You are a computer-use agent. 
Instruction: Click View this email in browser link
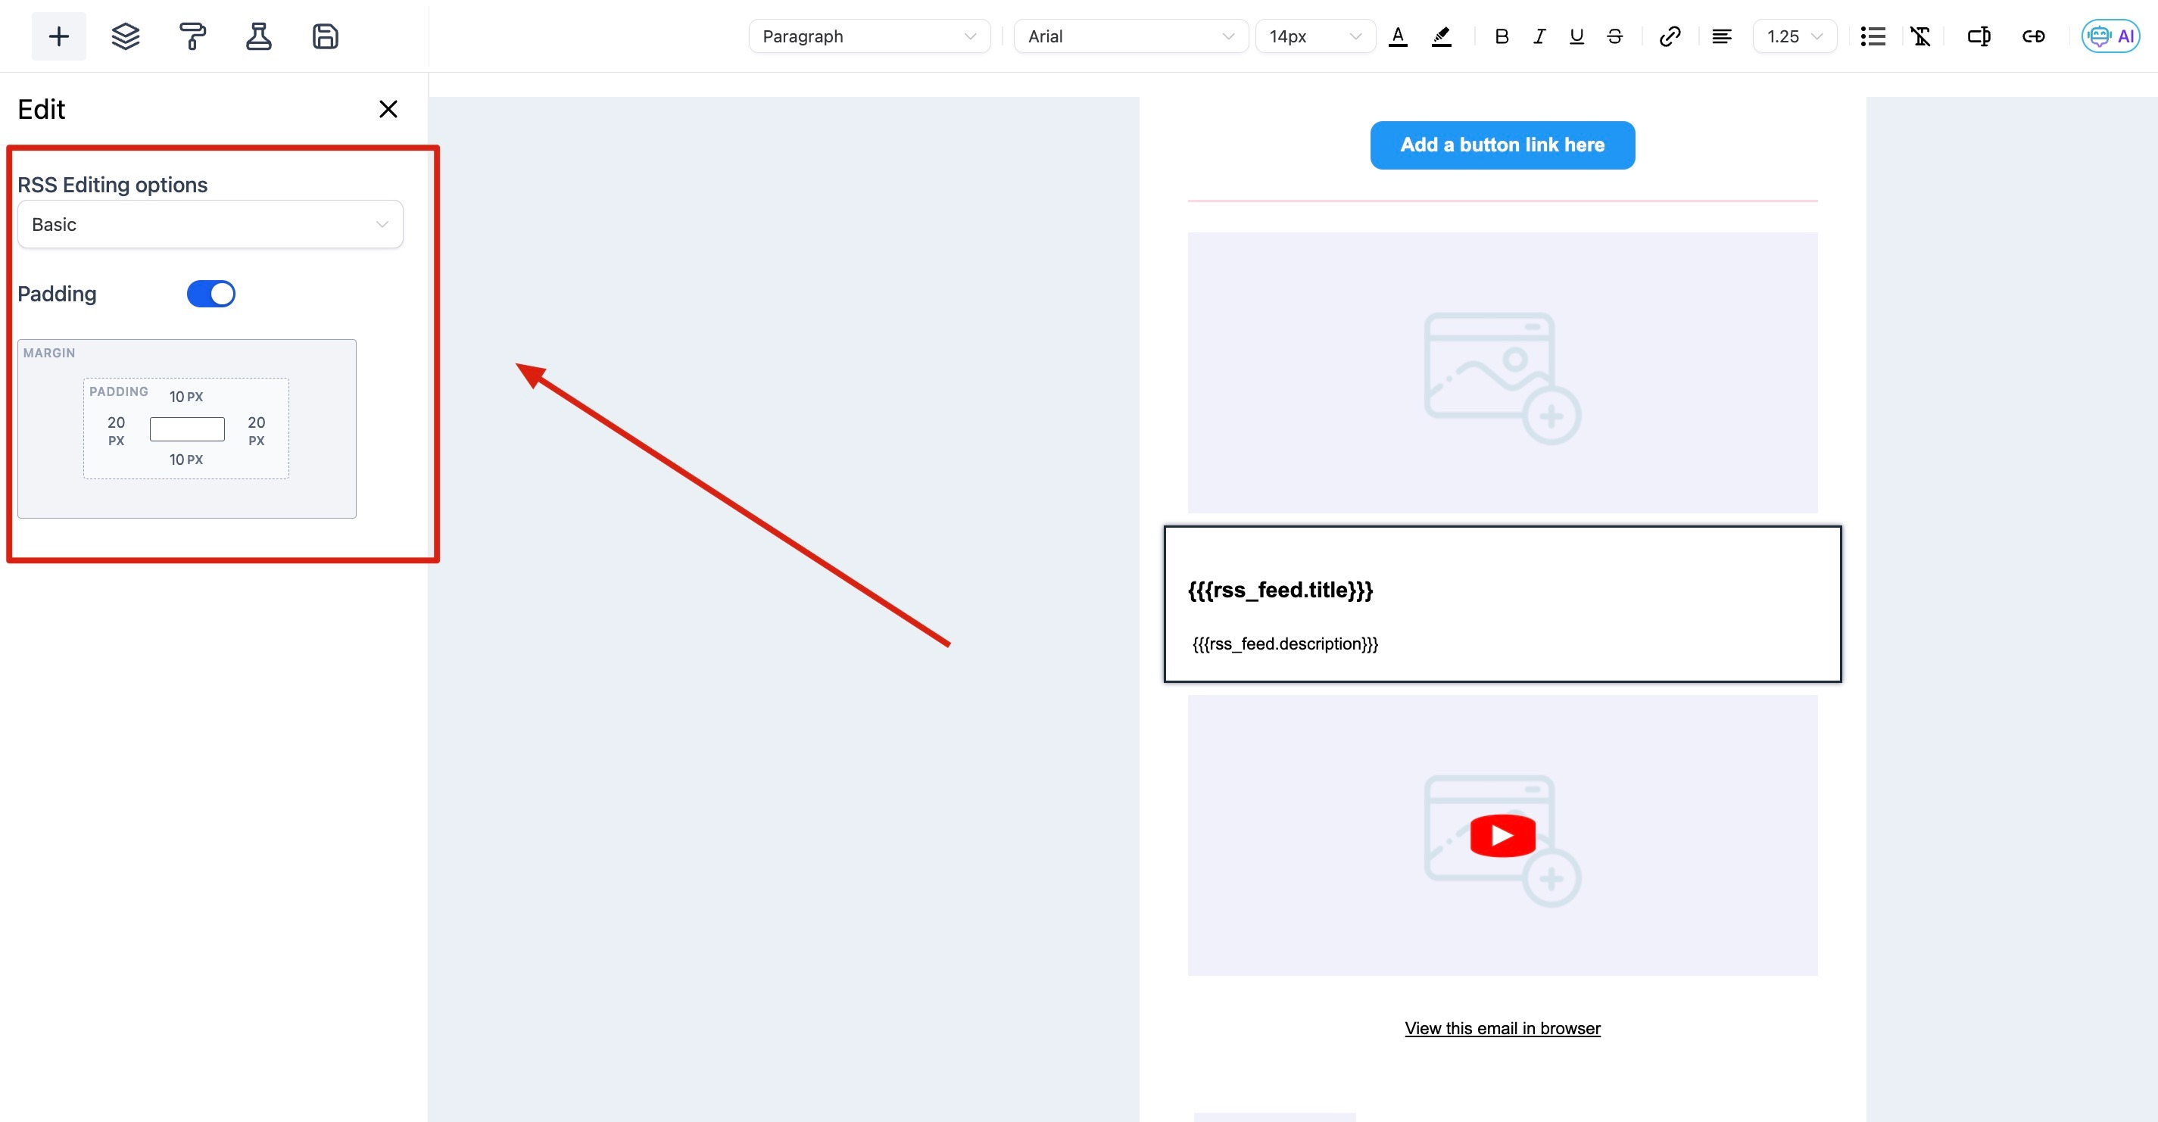click(x=1502, y=1028)
